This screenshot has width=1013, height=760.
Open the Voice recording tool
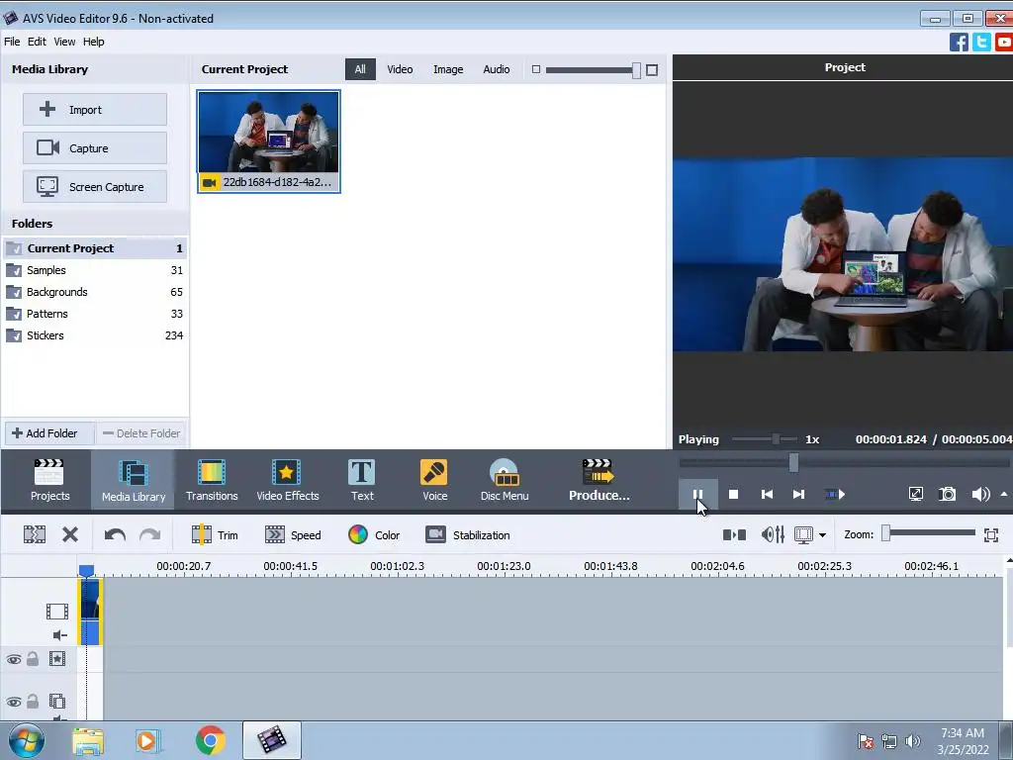(x=434, y=480)
